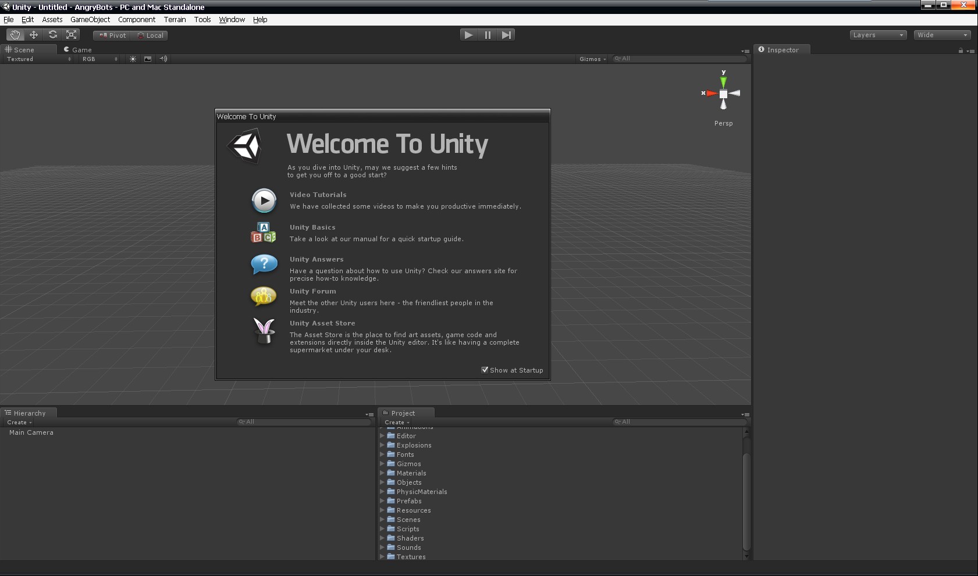Select the Scenes folder icon
The image size is (978, 576).
point(391,519)
